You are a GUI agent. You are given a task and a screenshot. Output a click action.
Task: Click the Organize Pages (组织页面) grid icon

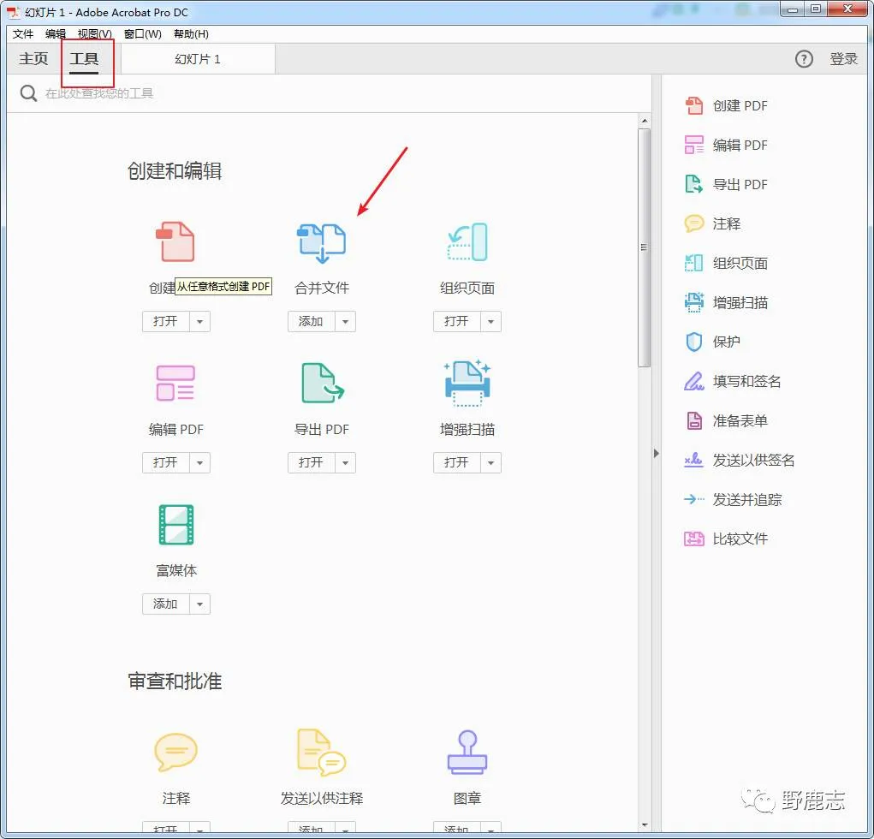pyautogui.click(x=467, y=241)
